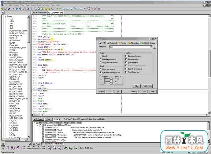211x154 pixels.
Task: Select EXTENSIONS entry in Strings tree
Action: coord(15,82)
